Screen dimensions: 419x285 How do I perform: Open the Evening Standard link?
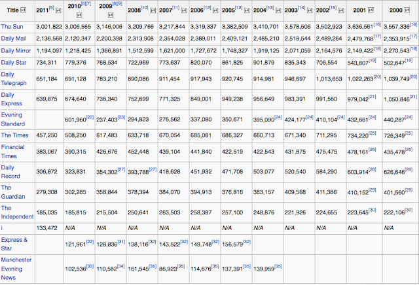13,119
